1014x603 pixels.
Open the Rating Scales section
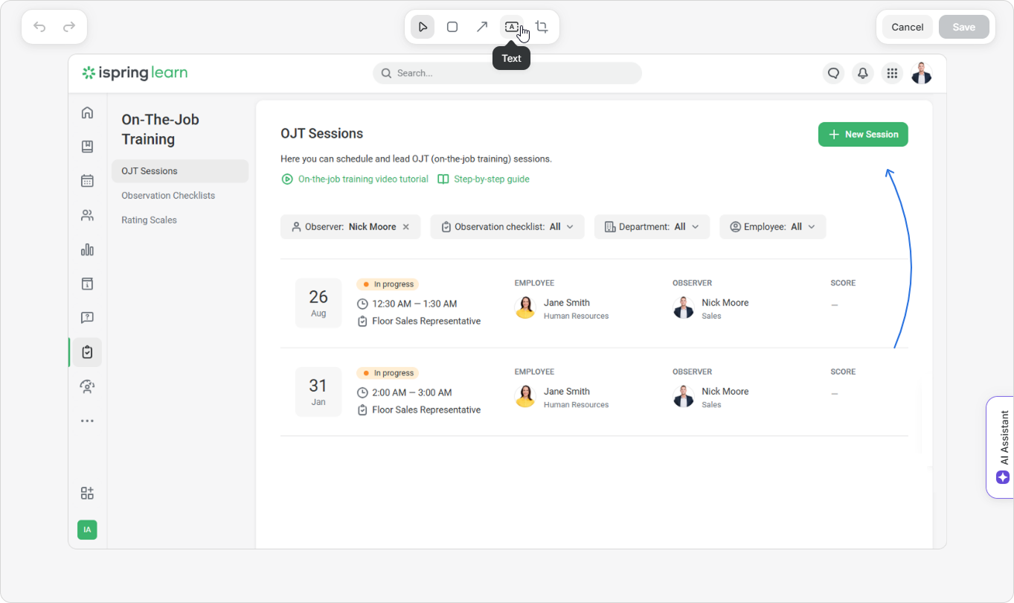(x=149, y=220)
